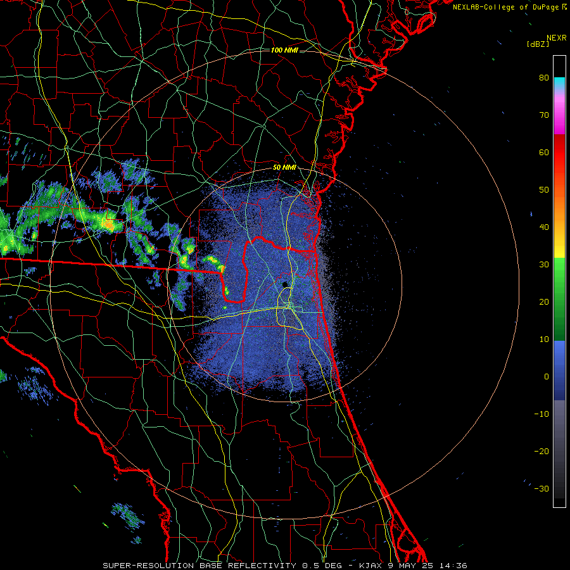Click the magenta segment of the color bar
Viewport: 570px width, 570px height.
pyautogui.click(x=559, y=115)
